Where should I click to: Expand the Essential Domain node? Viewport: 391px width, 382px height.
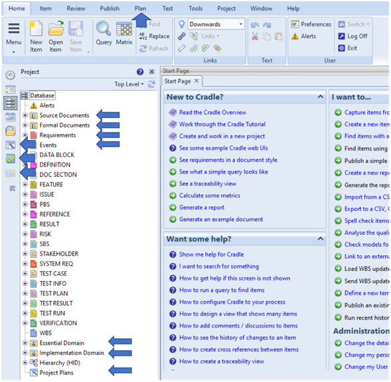25,343
